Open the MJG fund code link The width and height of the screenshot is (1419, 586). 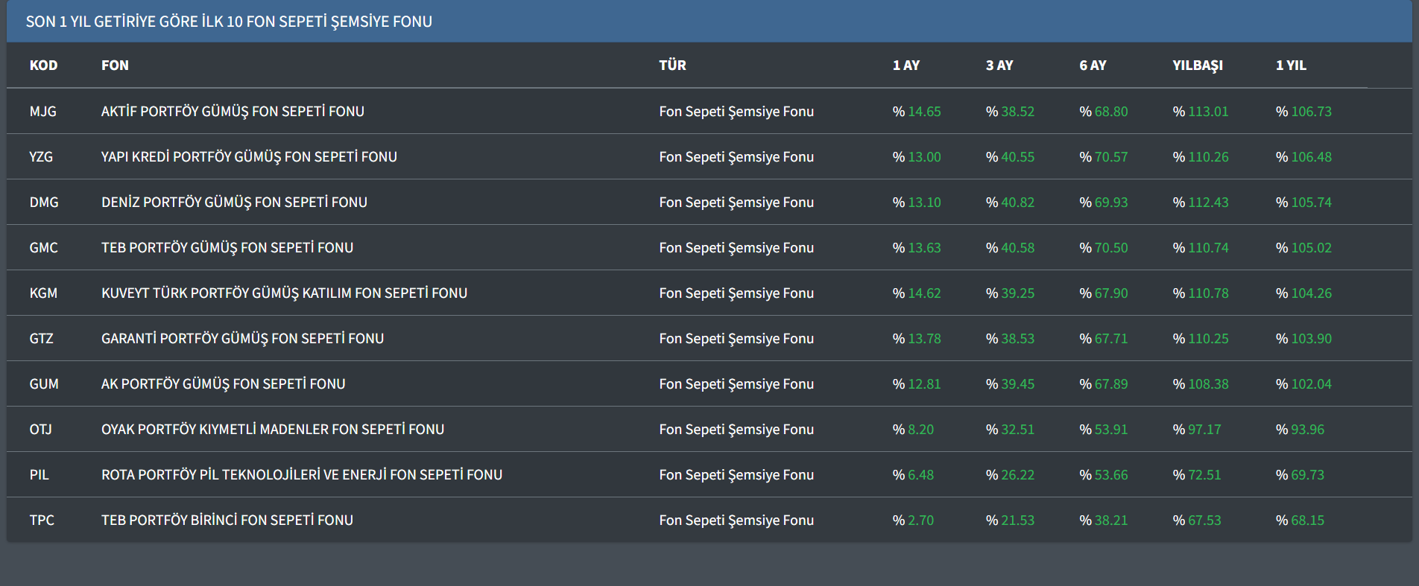point(42,112)
